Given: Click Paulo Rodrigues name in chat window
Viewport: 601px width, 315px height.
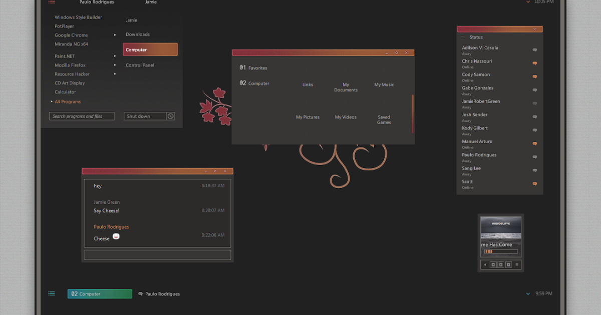Looking at the screenshot, I should pyautogui.click(x=111, y=226).
